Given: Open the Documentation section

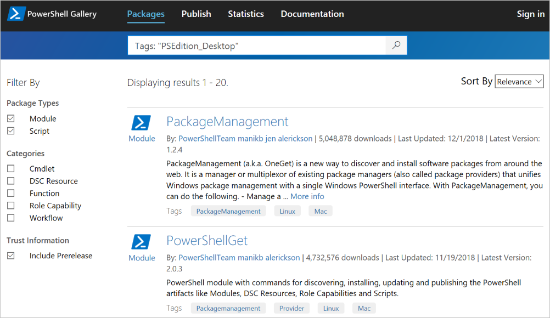Looking at the screenshot, I should (x=312, y=14).
